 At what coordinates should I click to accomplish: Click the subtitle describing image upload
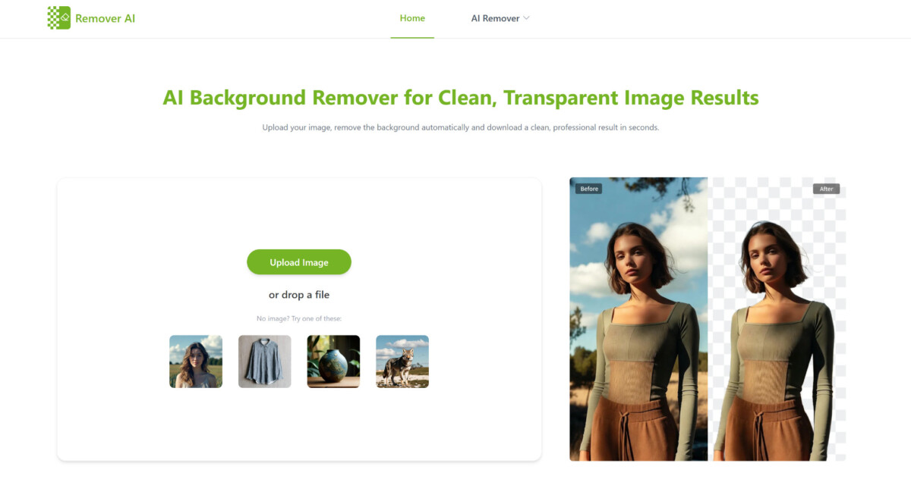(x=460, y=127)
